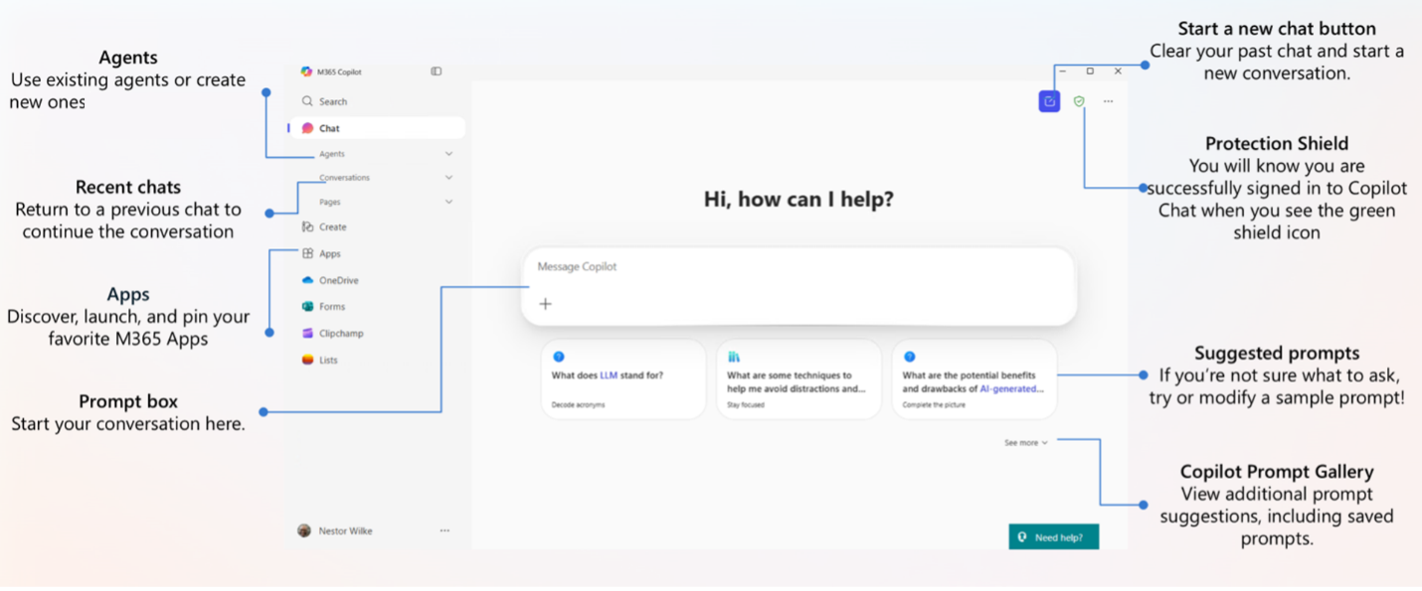
Task: Open the Forms app
Action: 331,307
